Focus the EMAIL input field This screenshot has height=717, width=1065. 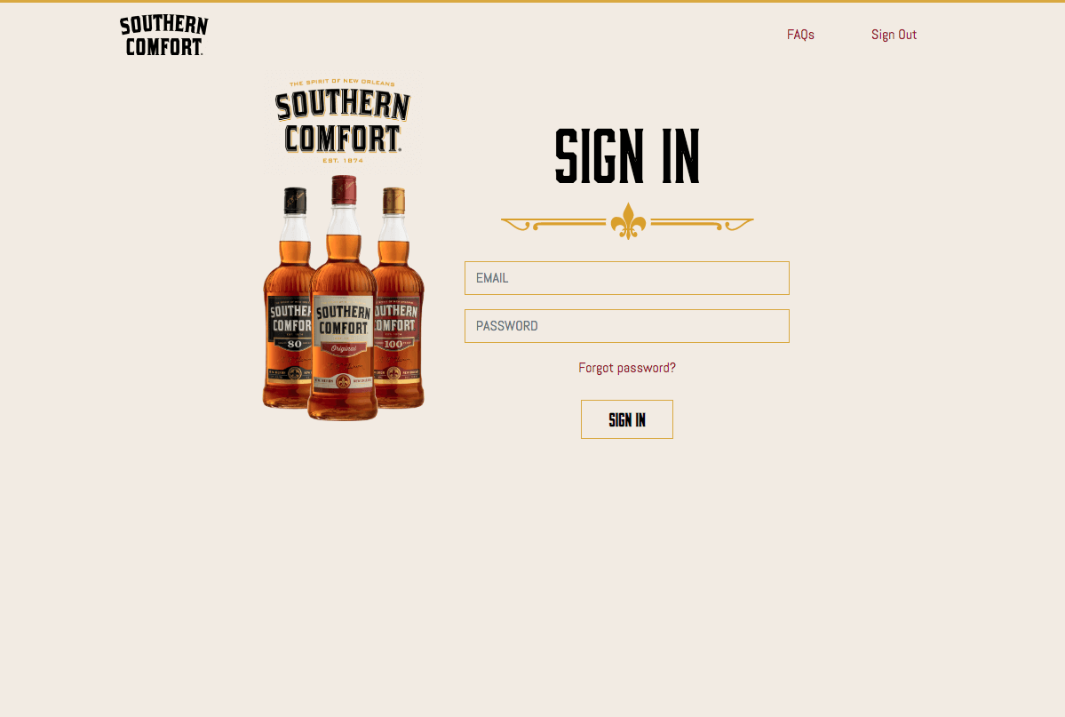click(x=627, y=278)
